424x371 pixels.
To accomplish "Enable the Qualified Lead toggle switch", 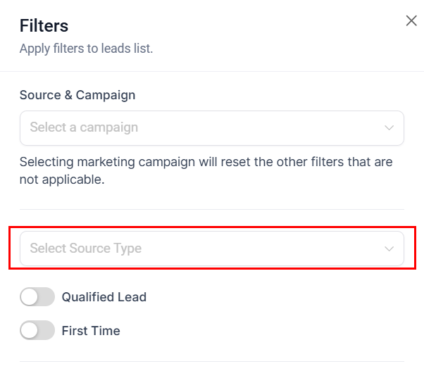I will tap(37, 297).
